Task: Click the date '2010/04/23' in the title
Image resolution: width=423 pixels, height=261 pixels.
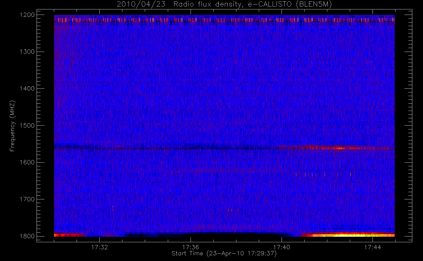Action: click(141, 4)
